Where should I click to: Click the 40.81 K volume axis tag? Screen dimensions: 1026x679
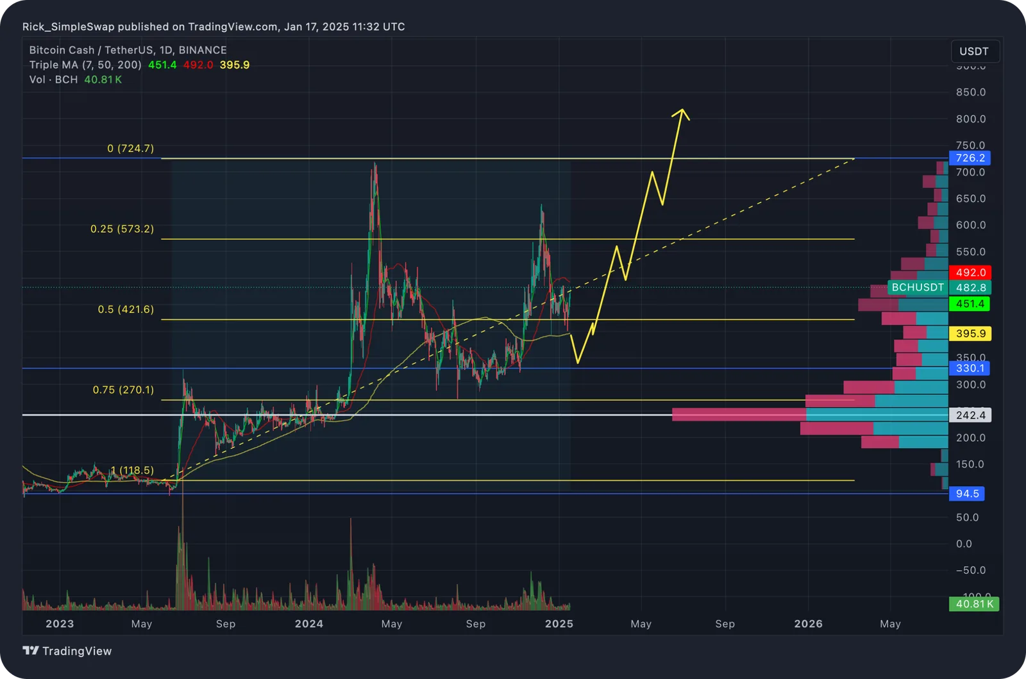point(974,604)
